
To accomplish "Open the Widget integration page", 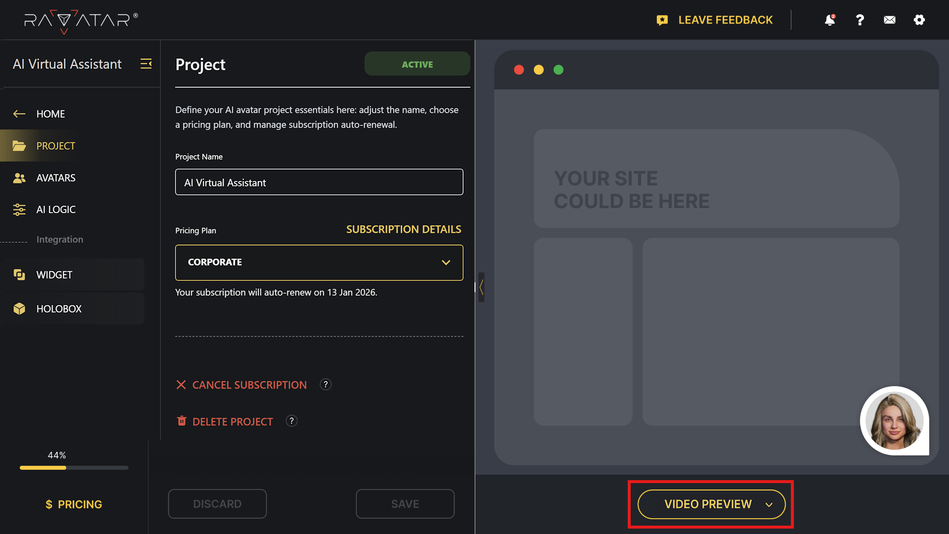I will [x=54, y=274].
